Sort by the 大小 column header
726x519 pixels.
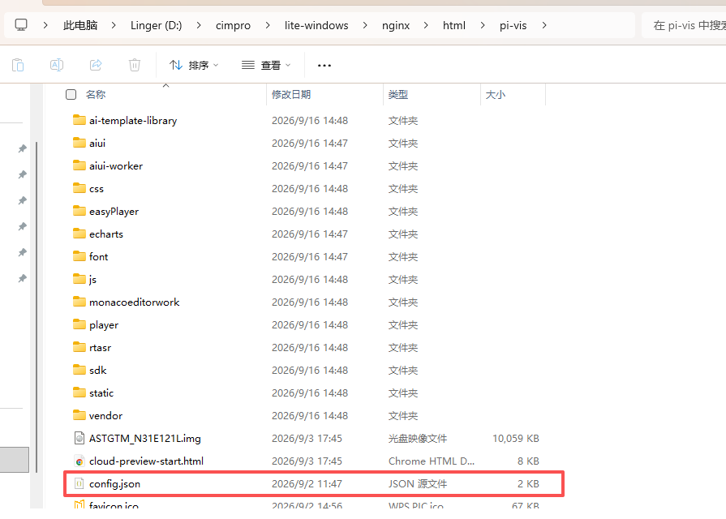[495, 94]
